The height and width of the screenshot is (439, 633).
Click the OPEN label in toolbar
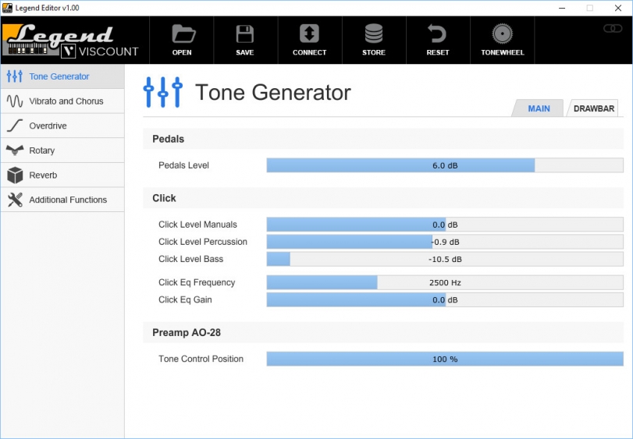point(182,52)
